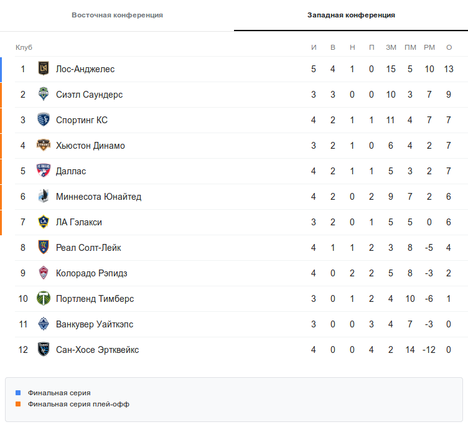The image size is (468, 427).
Task: Click the Houston Dynamo orange logo
Action: click(44, 146)
